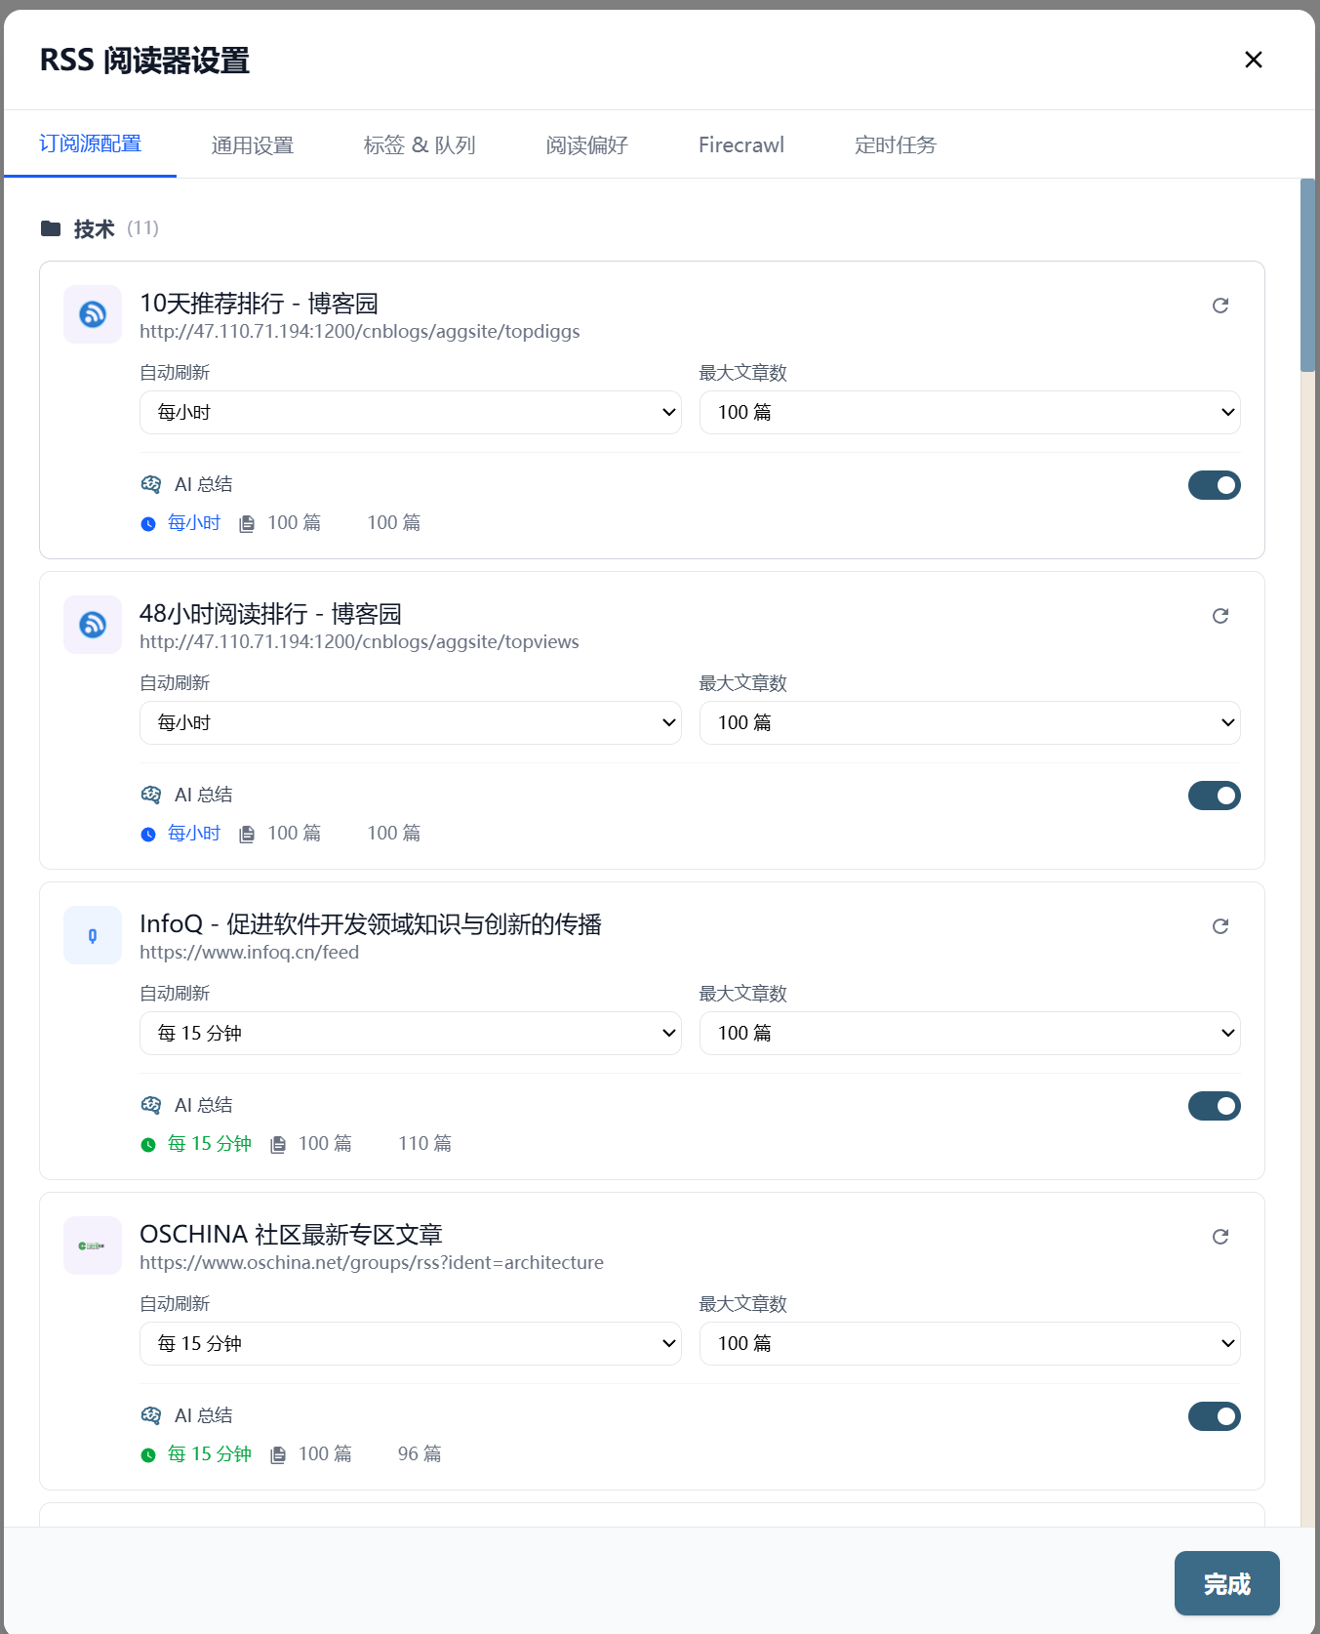Expand 自动刷新 dropdown for 48小时阅读排行 - 博客园
Image resolution: width=1320 pixels, height=1634 pixels.
pos(411,722)
